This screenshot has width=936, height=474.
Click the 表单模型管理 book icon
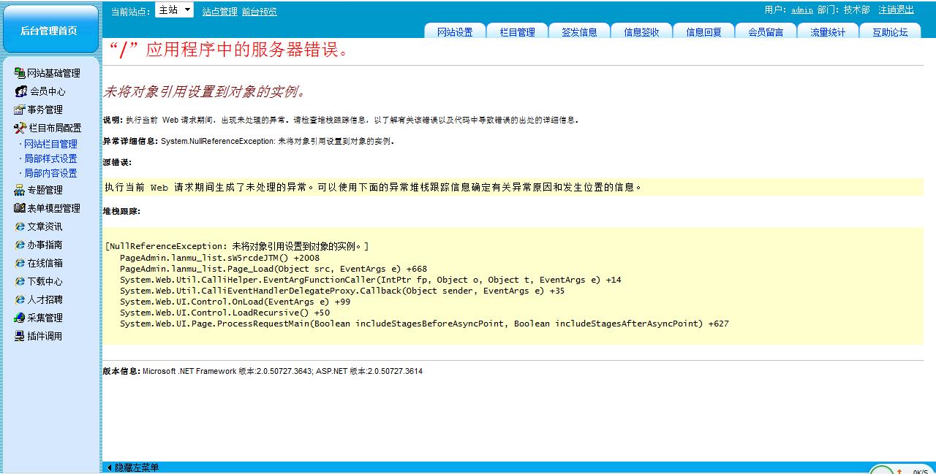coord(20,208)
